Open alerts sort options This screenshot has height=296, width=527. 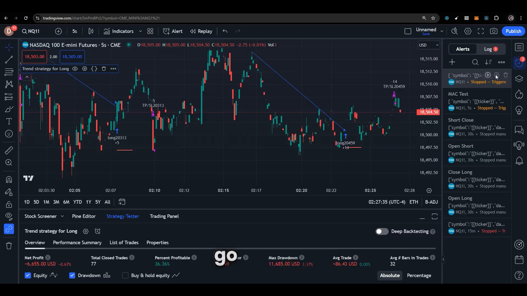click(488, 62)
